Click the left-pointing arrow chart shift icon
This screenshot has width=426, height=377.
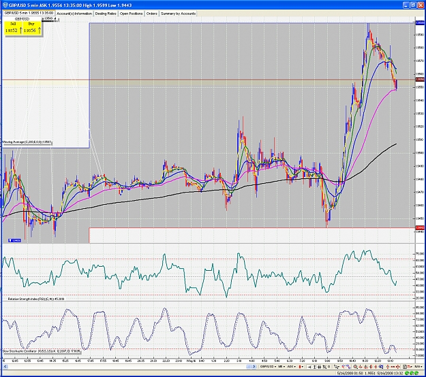(x=309, y=367)
